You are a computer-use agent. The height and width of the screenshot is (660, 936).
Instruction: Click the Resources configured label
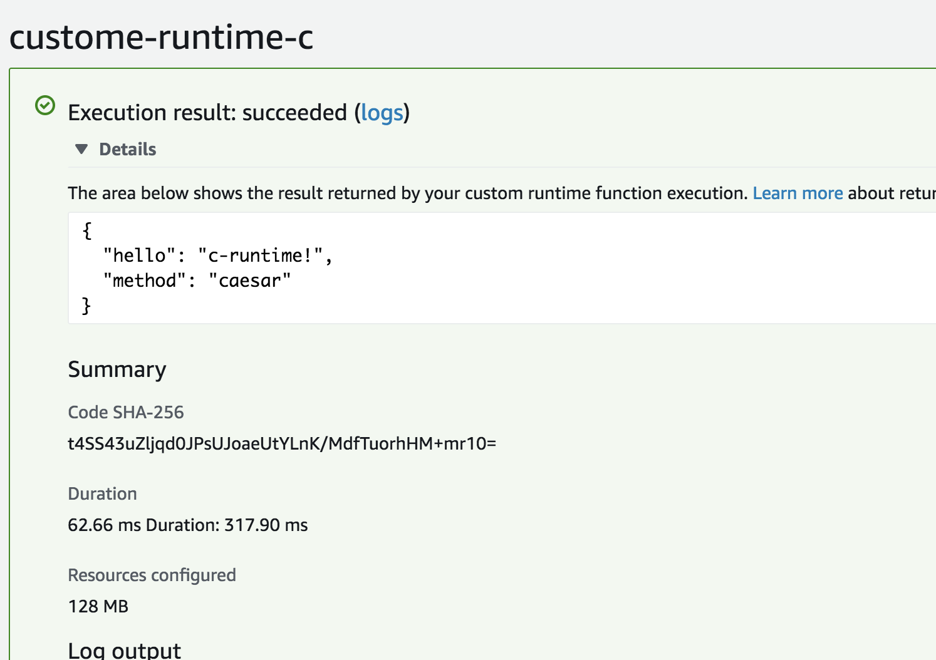[152, 575]
